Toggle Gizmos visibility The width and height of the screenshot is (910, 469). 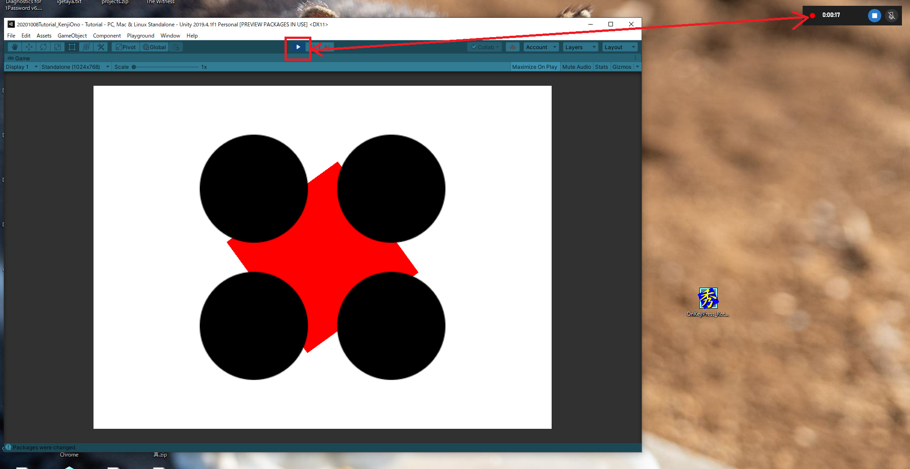point(622,67)
